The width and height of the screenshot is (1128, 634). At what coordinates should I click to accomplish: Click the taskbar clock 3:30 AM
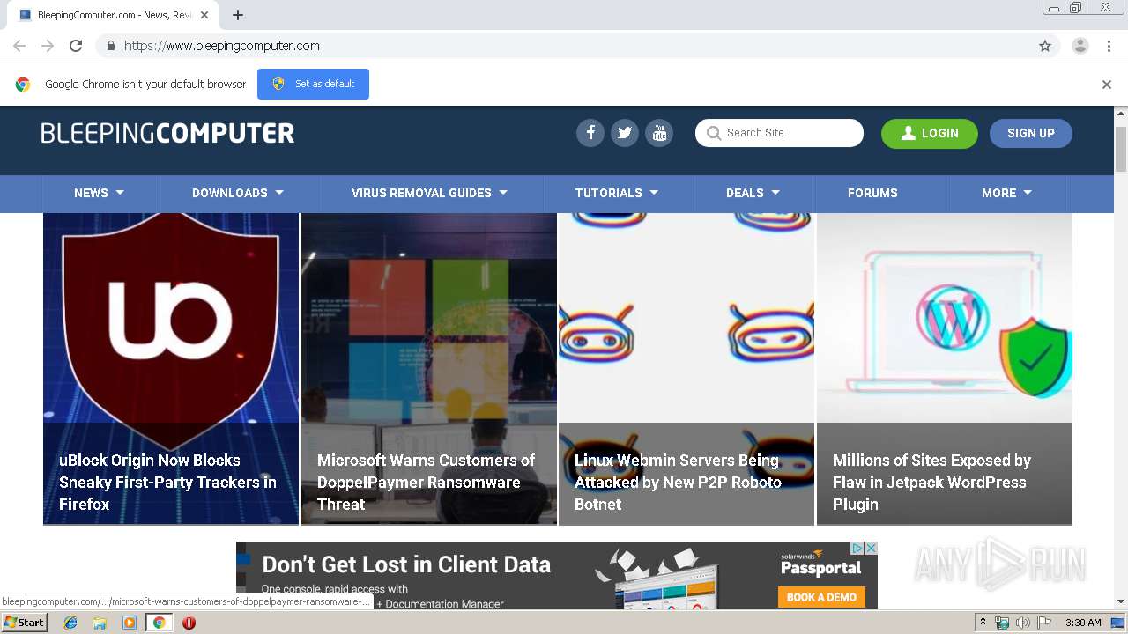tap(1083, 623)
